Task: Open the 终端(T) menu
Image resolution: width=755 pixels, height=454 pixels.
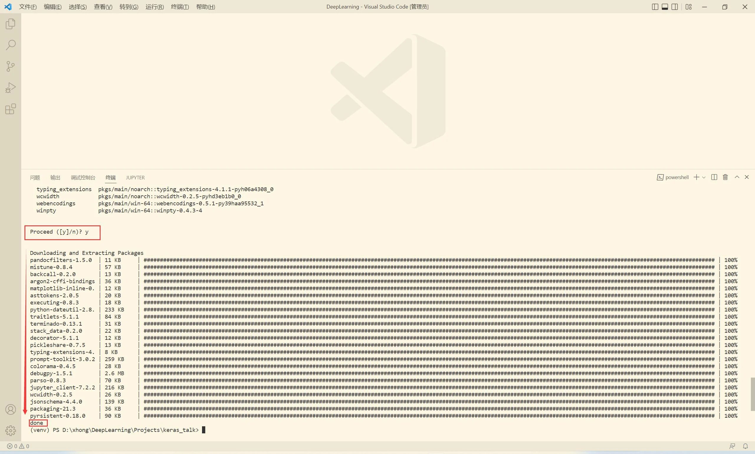Action: (x=180, y=7)
